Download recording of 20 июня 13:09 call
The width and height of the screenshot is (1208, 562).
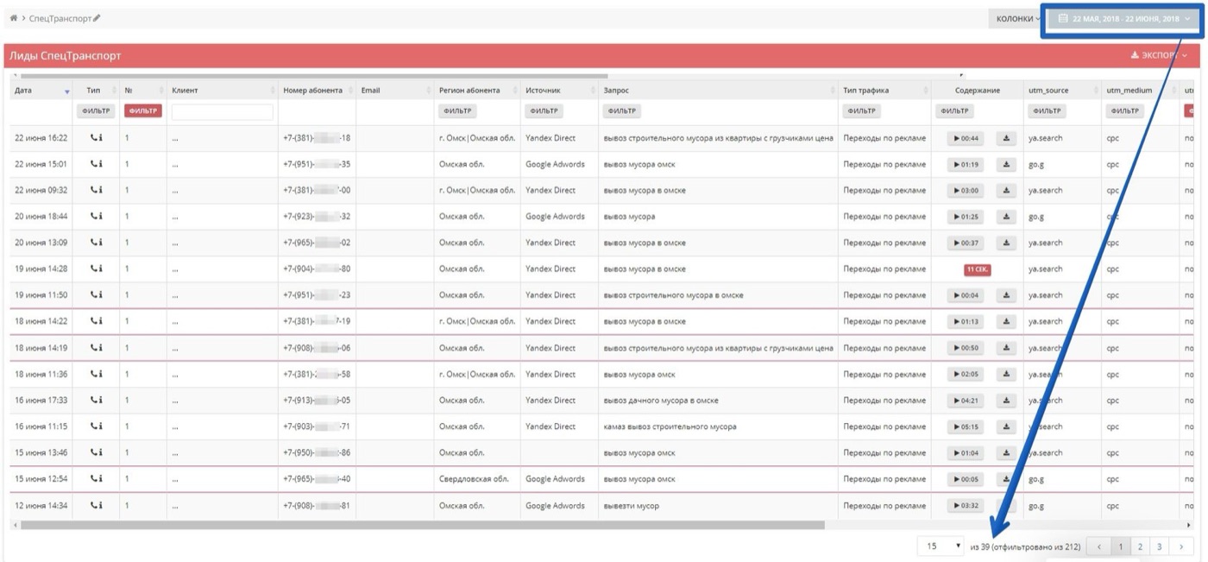[1006, 243]
